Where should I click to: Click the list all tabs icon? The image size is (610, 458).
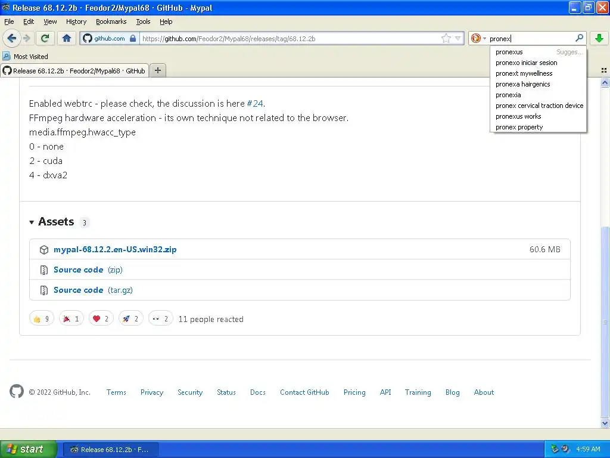[x=604, y=70]
